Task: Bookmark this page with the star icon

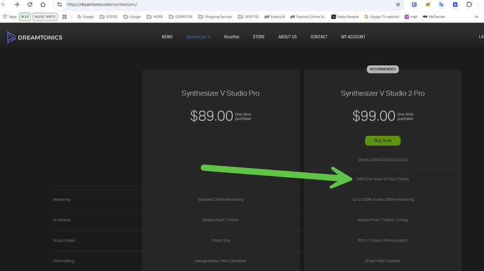Action: [x=398, y=5]
